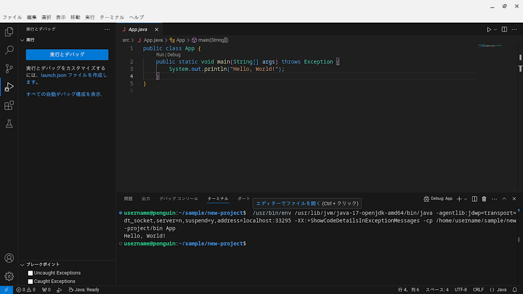Image resolution: width=523 pixels, height=294 pixels.
Task: Click Java: Ready status item
Action: point(84,290)
